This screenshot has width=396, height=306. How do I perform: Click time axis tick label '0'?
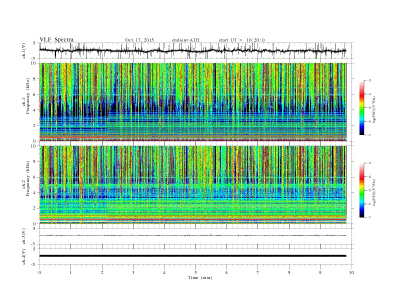point(39,272)
